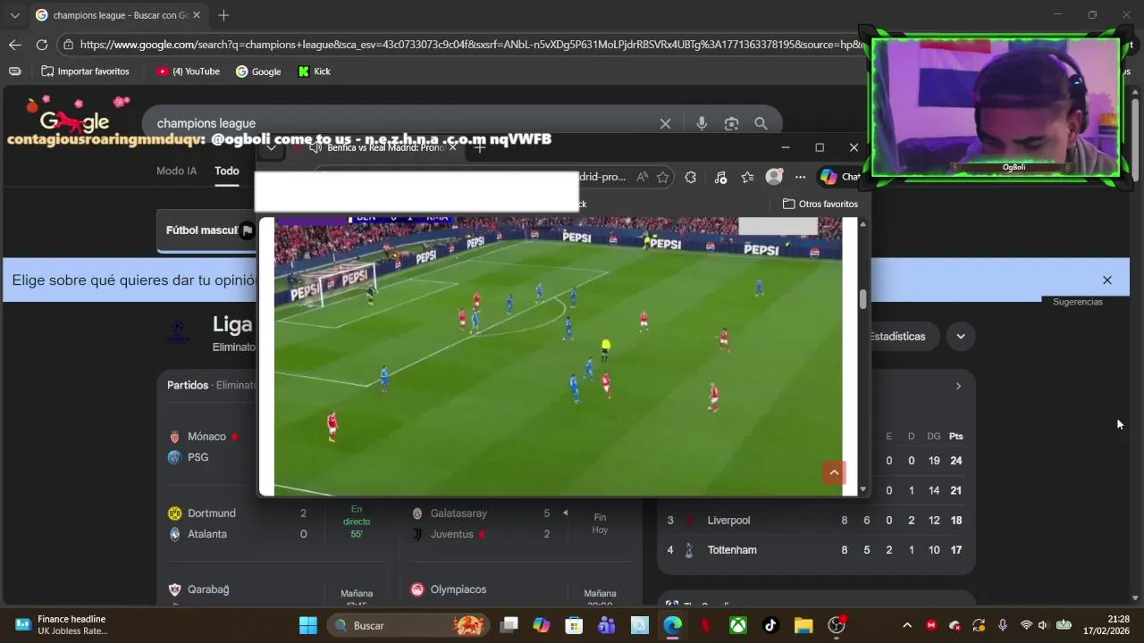The width and height of the screenshot is (1144, 643).
Task: Open the Edge settings and more menu
Action: point(800,177)
